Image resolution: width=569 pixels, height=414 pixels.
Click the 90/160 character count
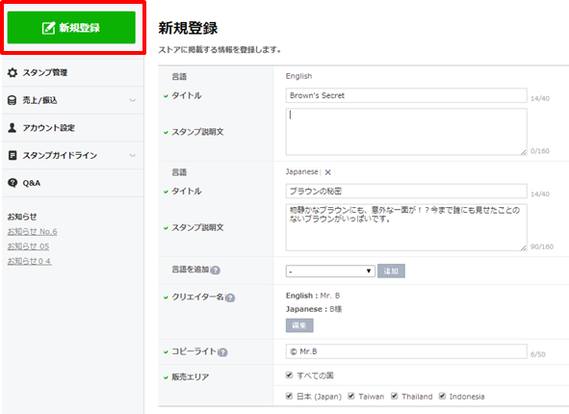pos(542,246)
